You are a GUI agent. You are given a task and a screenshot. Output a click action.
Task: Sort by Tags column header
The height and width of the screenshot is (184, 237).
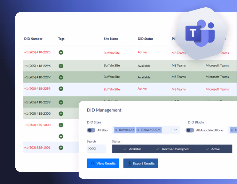[61, 39]
